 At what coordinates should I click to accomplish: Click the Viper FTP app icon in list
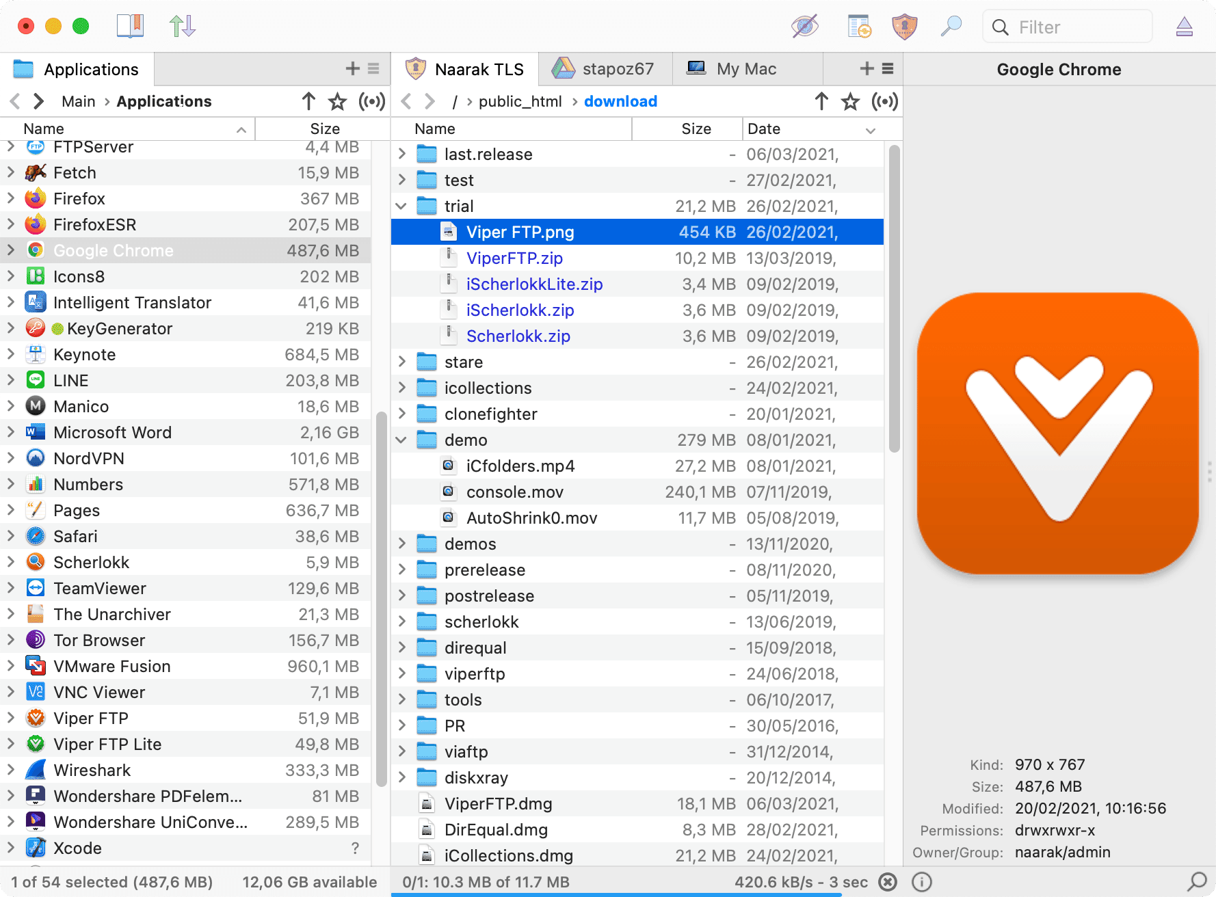point(36,718)
